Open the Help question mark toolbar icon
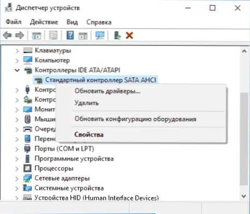Viewport: 250px width, 214px height. point(70,35)
